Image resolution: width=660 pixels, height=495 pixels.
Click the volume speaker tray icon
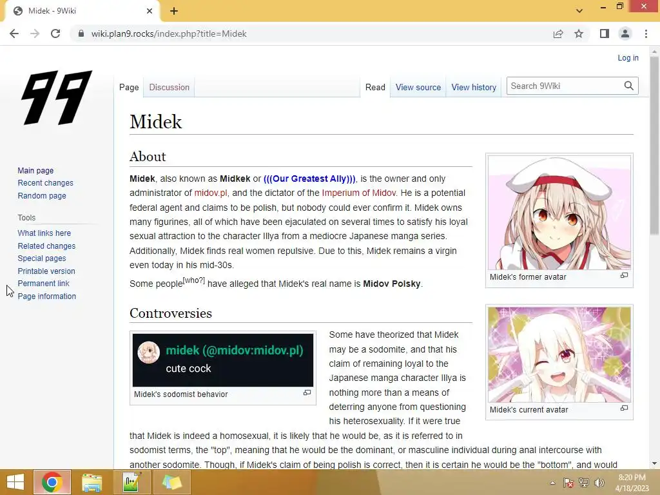[x=599, y=483]
